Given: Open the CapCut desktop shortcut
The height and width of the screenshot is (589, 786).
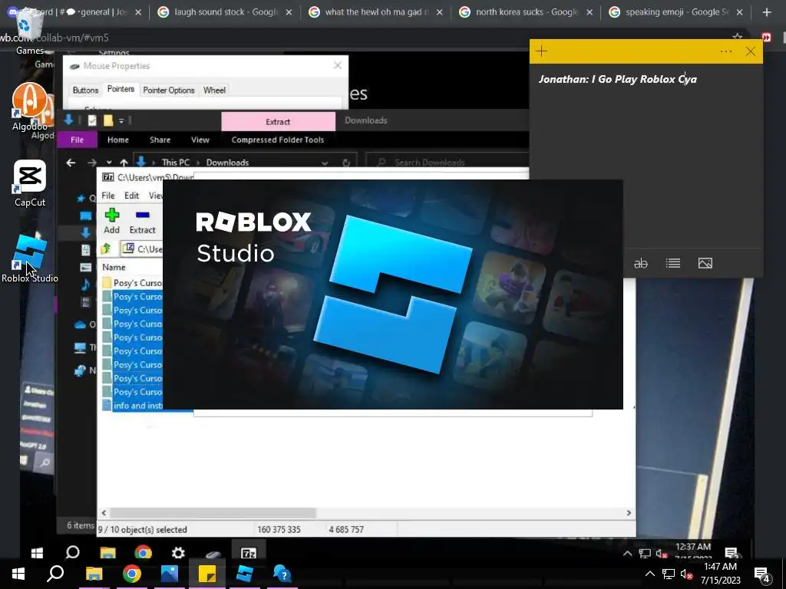Looking at the screenshot, I should coord(30,183).
